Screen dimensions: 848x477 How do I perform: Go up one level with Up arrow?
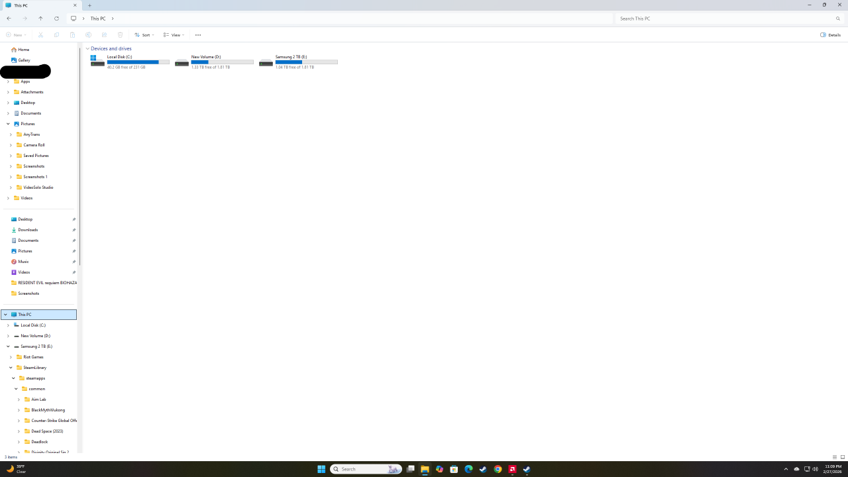40,19
